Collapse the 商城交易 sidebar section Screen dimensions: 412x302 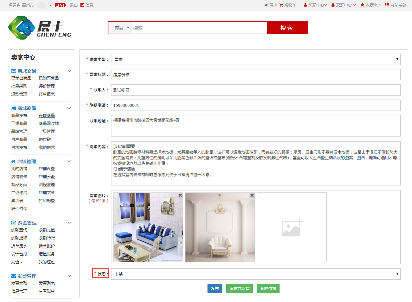click(69, 71)
